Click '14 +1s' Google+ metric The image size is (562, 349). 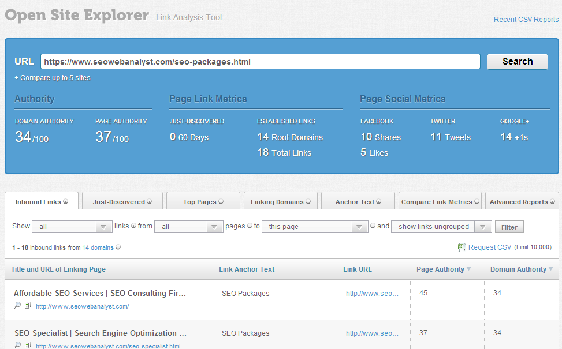[514, 137]
